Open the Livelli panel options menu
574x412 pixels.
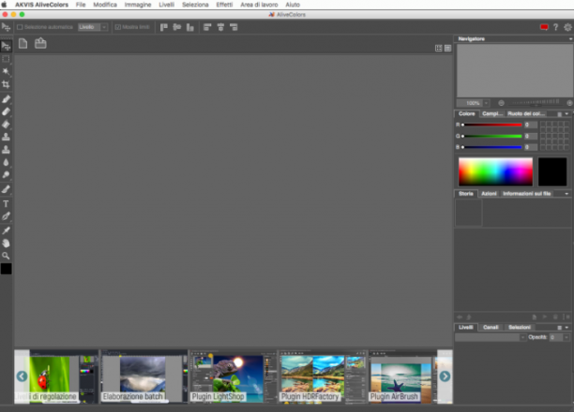tap(559, 328)
